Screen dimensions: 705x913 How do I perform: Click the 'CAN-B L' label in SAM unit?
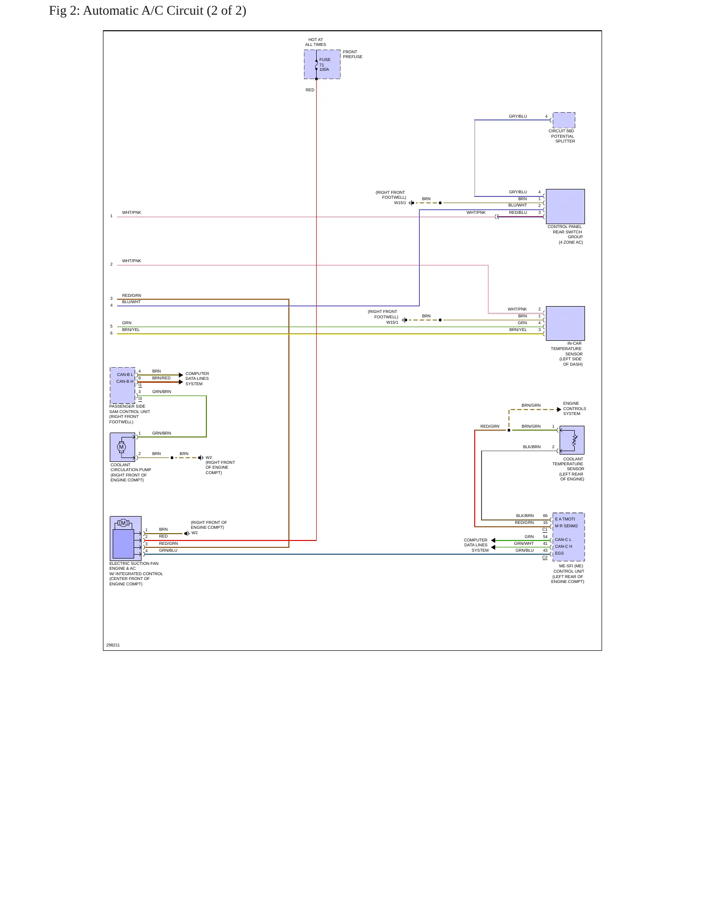(125, 374)
